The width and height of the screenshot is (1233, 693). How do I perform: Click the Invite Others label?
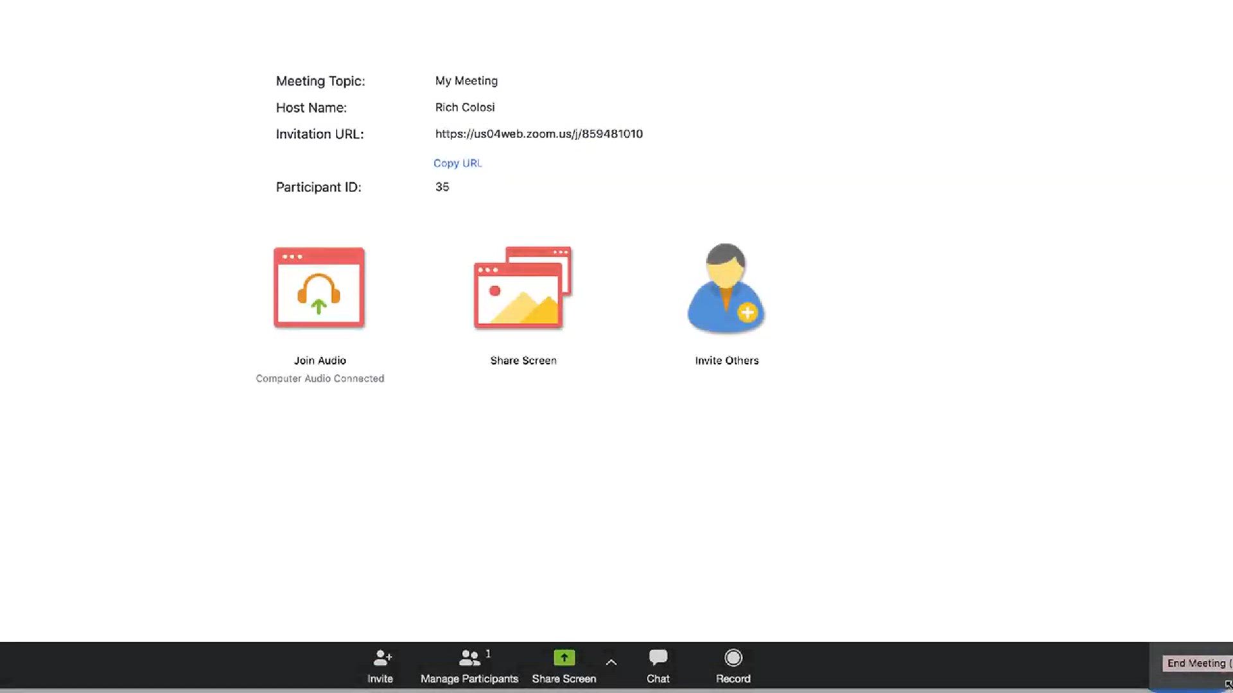(727, 361)
